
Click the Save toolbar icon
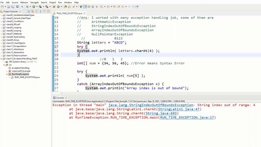click(x=9, y=7)
